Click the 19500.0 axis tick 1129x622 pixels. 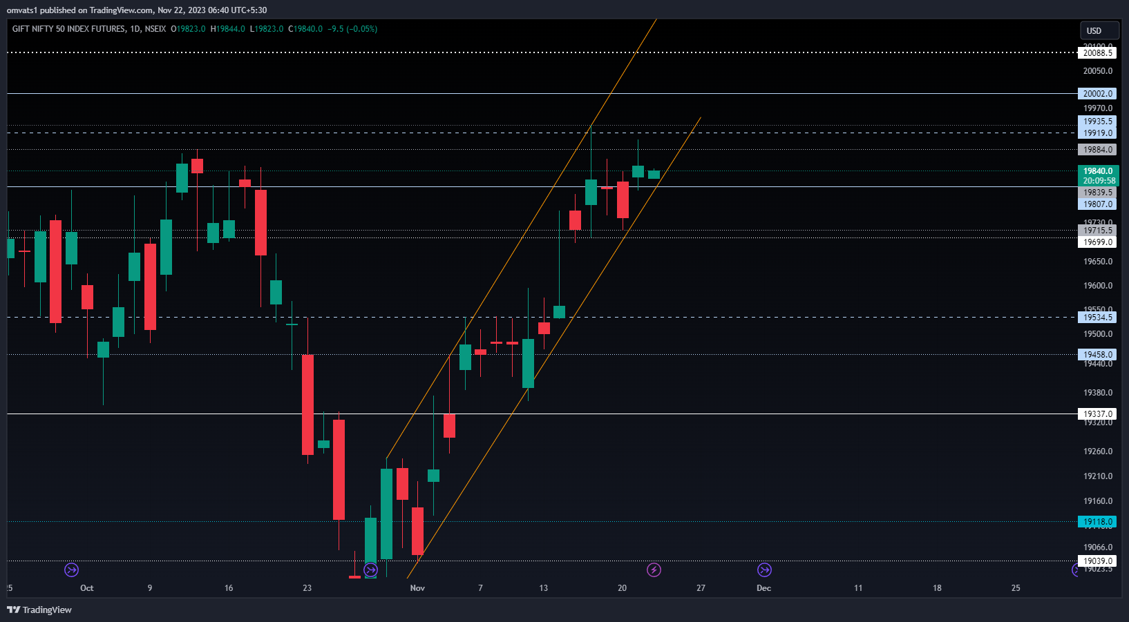pyautogui.click(x=1098, y=334)
